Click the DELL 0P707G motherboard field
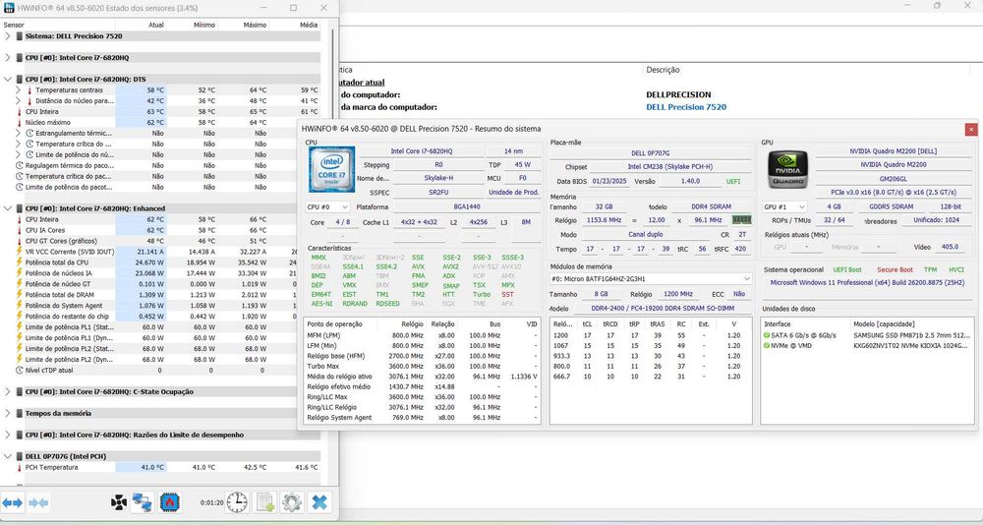The height and width of the screenshot is (525, 983). click(651, 153)
